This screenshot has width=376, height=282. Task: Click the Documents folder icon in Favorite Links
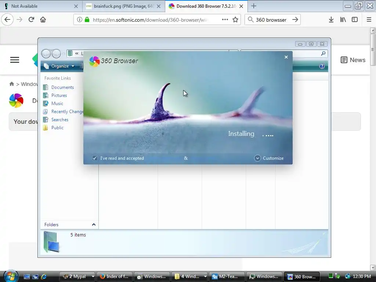point(46,87)
